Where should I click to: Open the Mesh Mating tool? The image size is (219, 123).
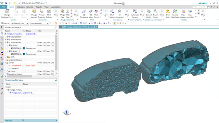point(112,14)
